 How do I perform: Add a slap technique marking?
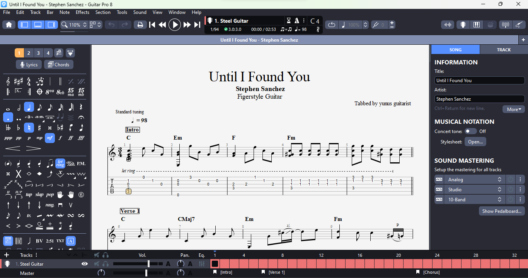coord(39,195)
